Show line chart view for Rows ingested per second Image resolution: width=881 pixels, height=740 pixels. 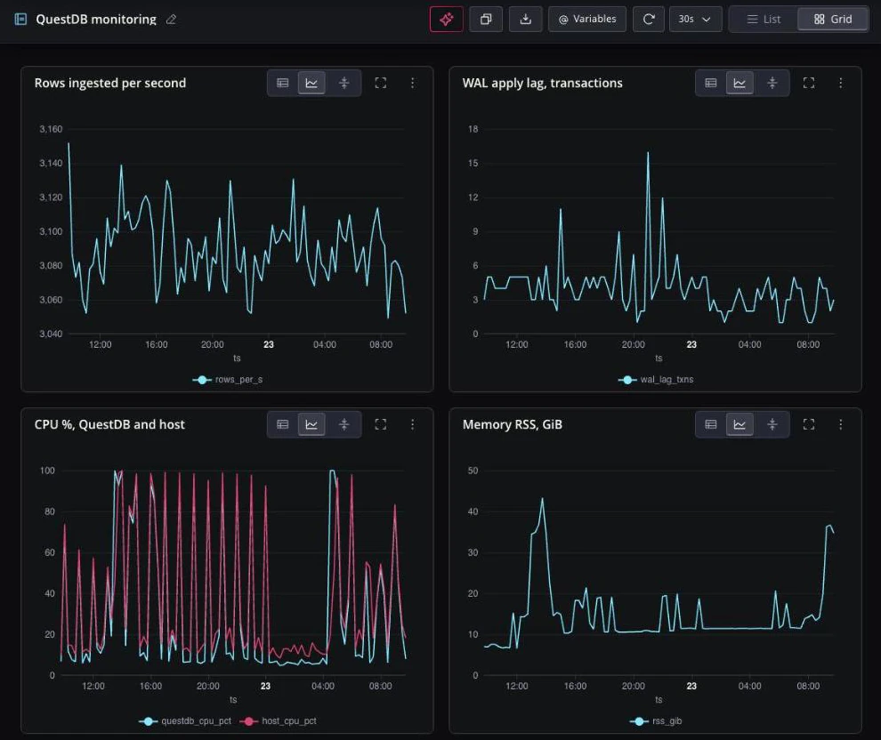(311, 83)
